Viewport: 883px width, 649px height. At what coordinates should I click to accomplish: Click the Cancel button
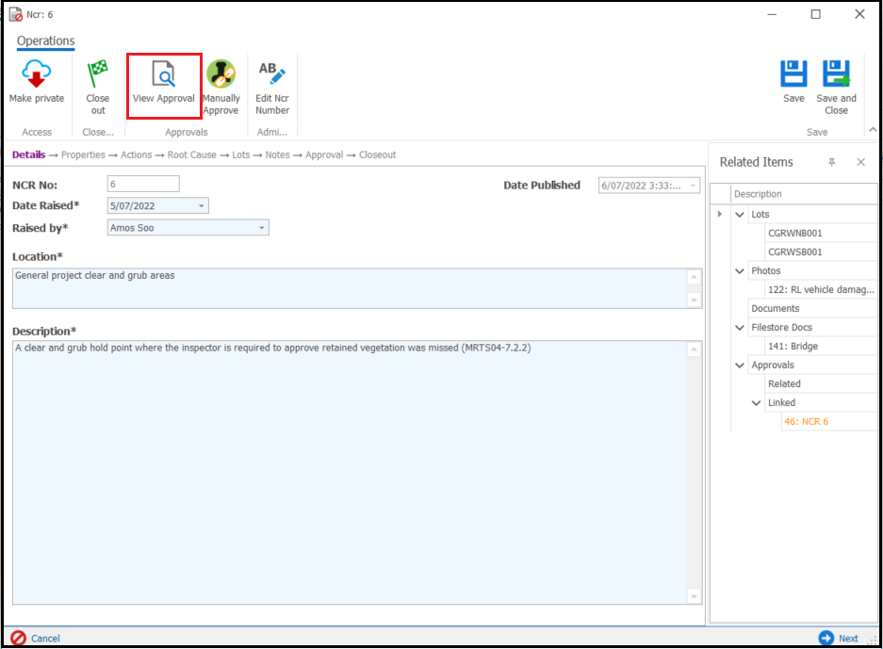(x=35, y=638)
